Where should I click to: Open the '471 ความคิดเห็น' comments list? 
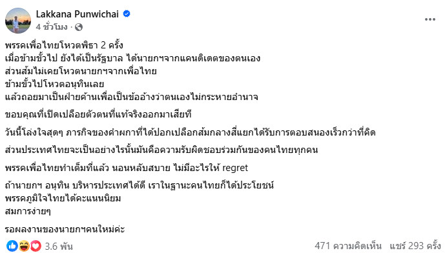pyautogui.click(x=348, y=246)
